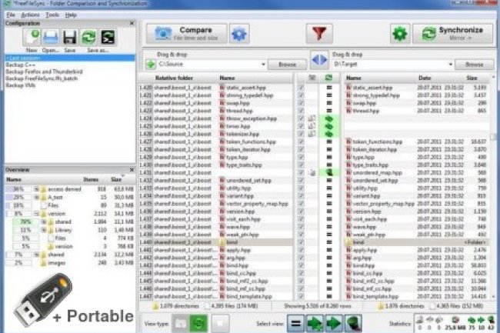The width and height of the screenshot is (500, 333).
Task: Create a new configuration with the New icon
Action: point(32,38)
